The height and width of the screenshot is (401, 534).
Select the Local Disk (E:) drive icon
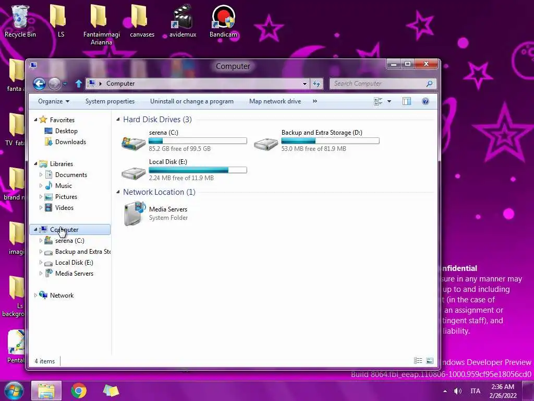tap(133, 173)
